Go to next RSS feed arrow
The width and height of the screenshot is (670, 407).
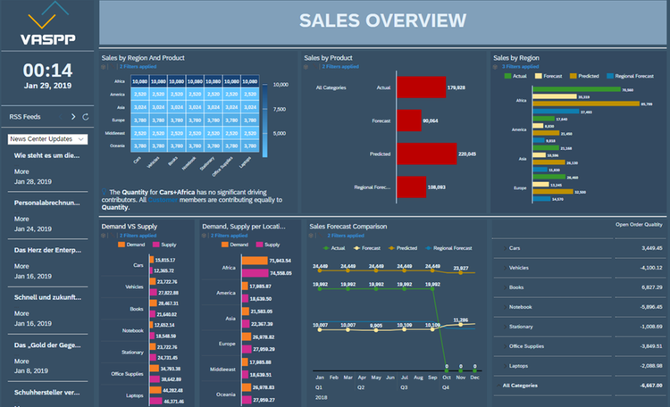click(x=73, y=117)
